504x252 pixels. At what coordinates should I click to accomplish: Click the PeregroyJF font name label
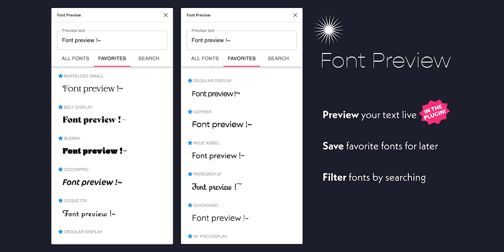(x=208, y=174)
